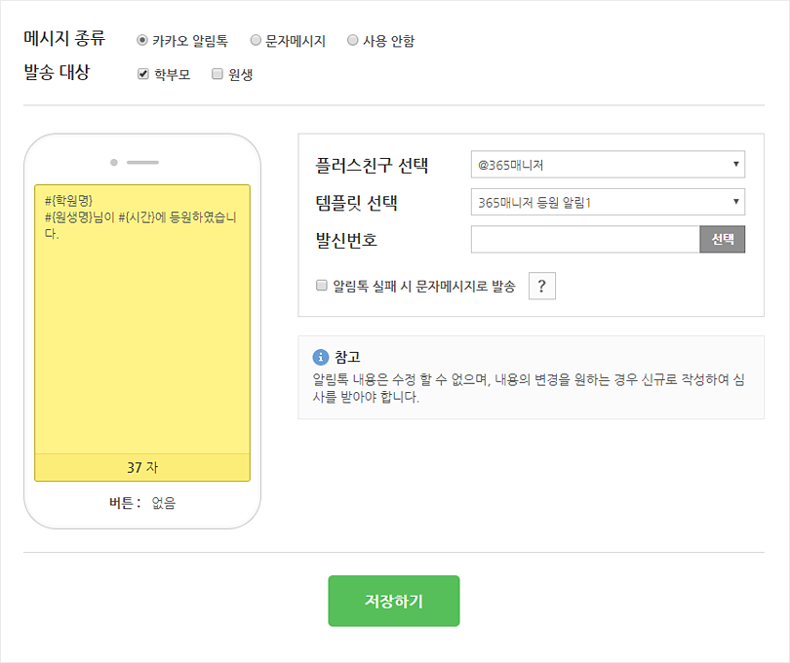Screen dimensions: 790x663
Task: Enable 알림톡 실패 시 문자메시지로 발송 checkbox
Action: (322, 286)
